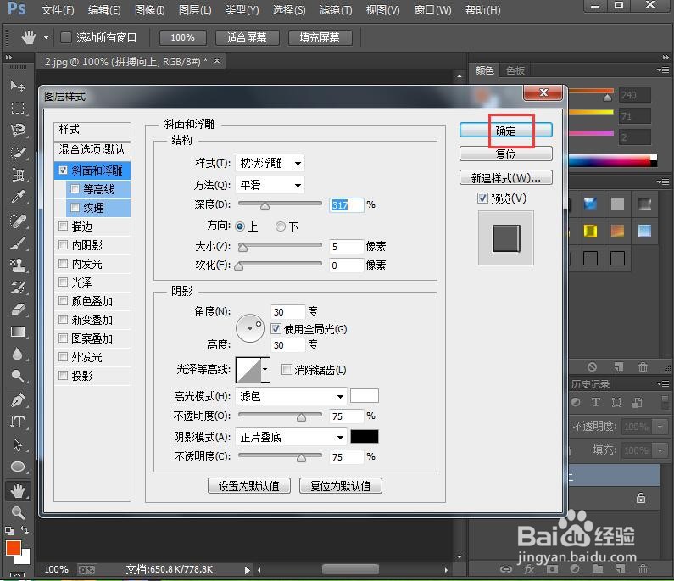The width and height of the screenshot is (674, 581).
Task: Select the Lasso tool
Action: tap(17, 130)
